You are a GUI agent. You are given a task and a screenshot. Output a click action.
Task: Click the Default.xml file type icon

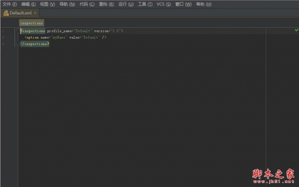(6, 13)
